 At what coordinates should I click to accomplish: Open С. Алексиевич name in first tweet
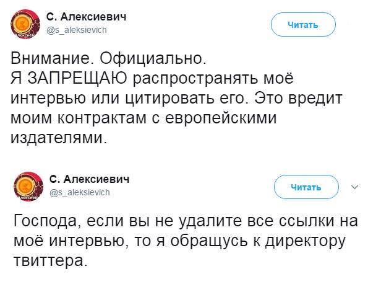tap(87, 17)
